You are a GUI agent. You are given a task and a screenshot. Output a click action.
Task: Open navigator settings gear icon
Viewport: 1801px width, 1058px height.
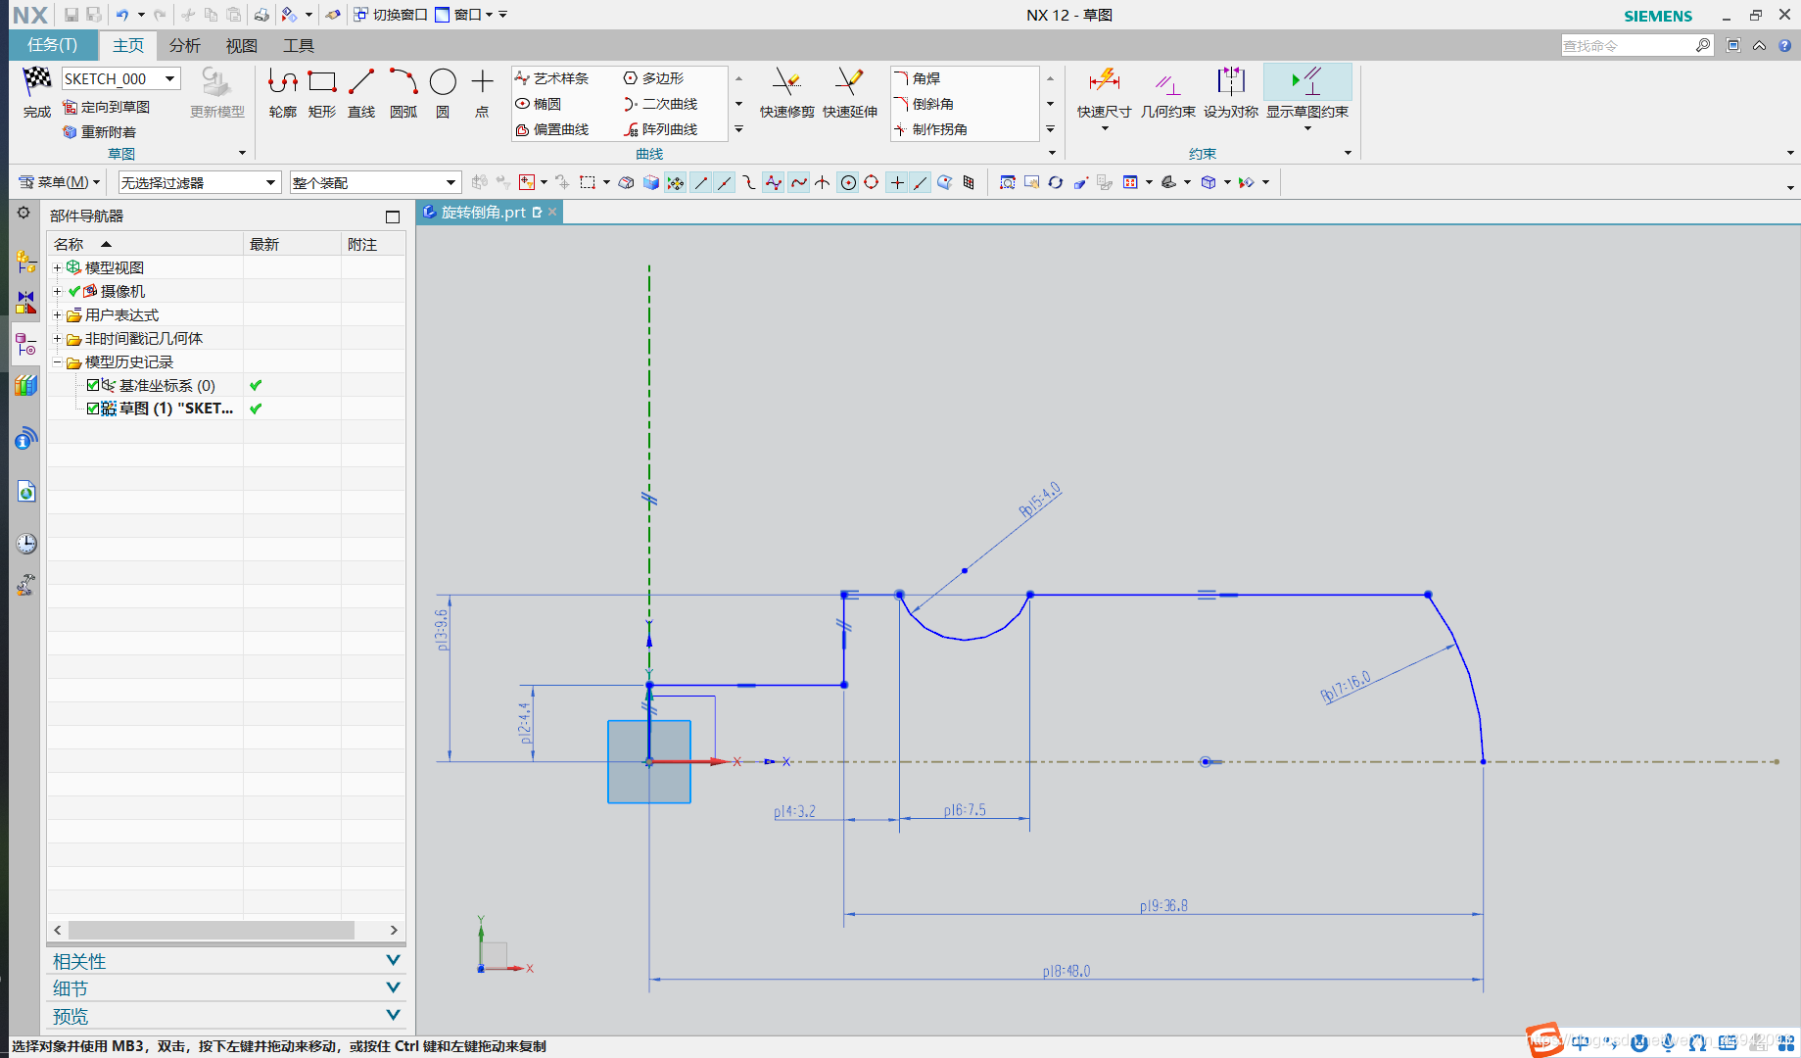click(x=24, y=213)
